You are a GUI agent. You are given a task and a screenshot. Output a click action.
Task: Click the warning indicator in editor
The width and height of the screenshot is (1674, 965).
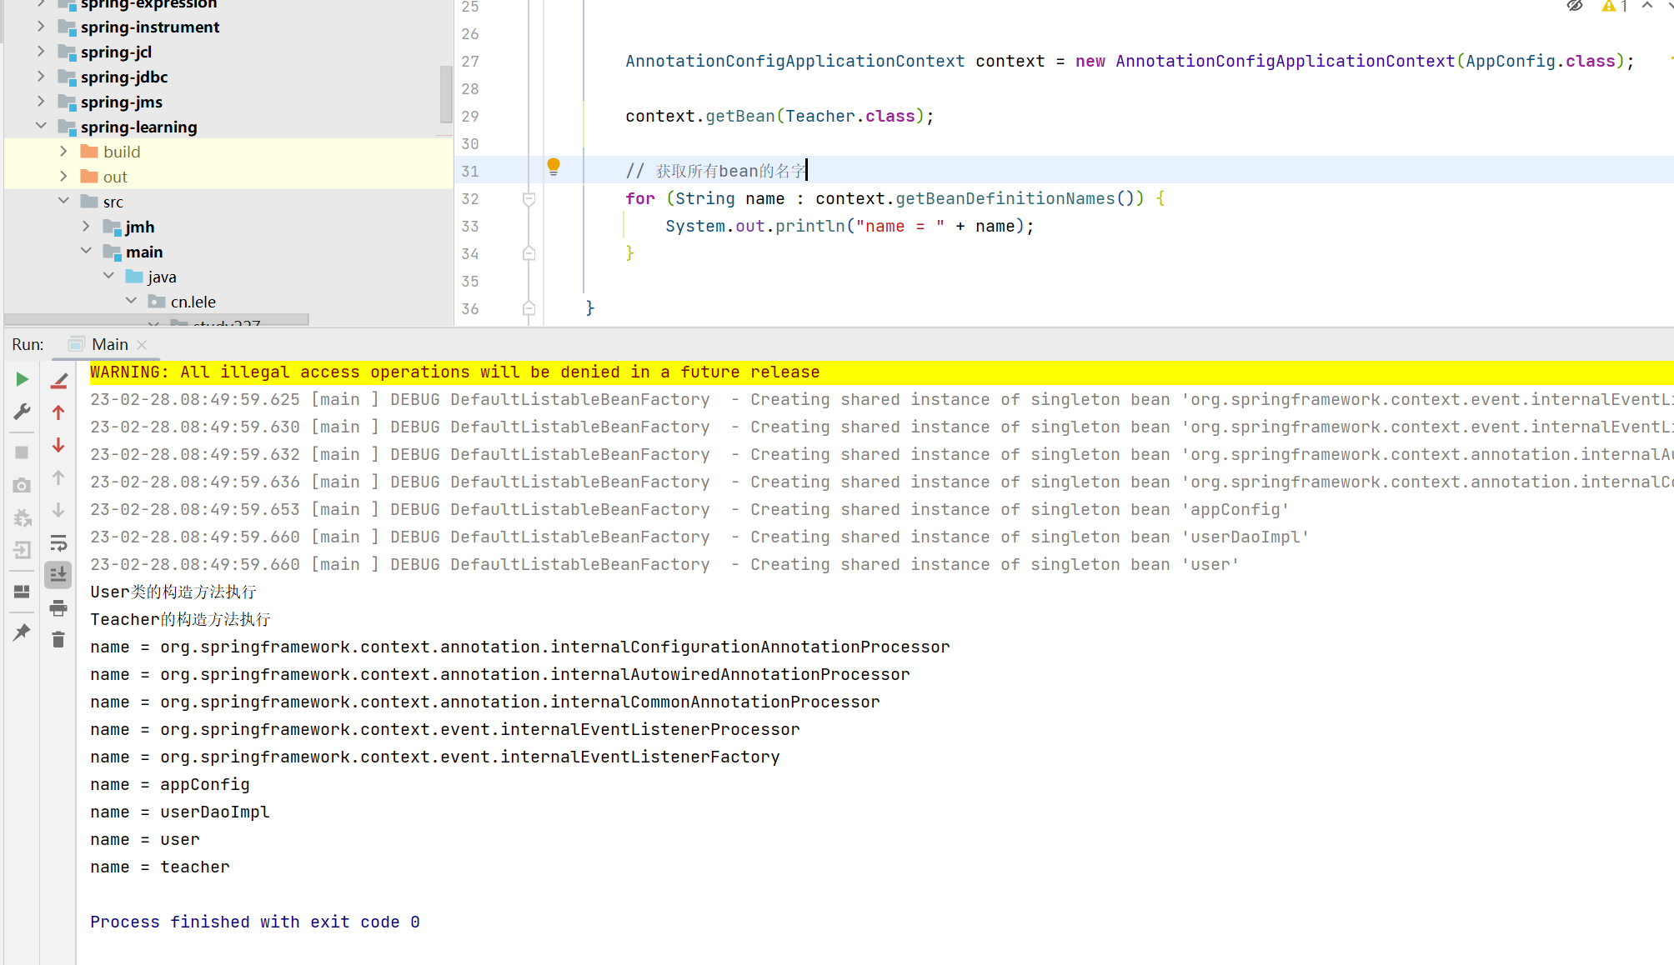1614,6
